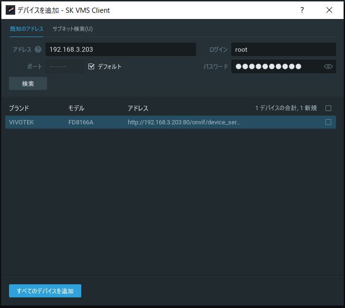Click the ログイン label
This screenshot has width=345, height=308.
(x=218, y=49)
